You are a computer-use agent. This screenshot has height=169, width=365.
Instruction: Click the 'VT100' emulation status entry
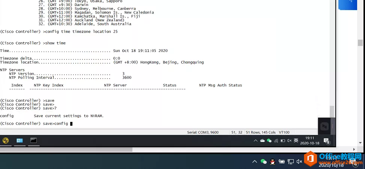click(x=284, y=132)
